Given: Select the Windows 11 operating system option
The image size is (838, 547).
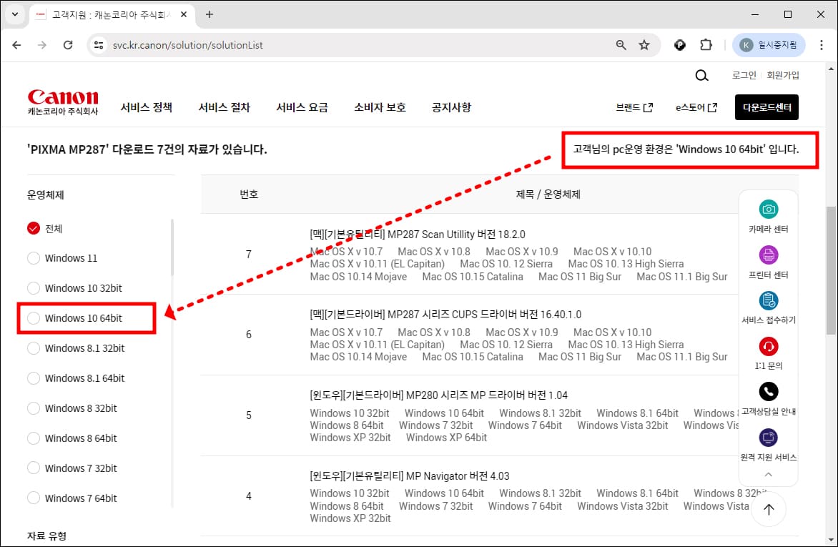Looking at the screenshot, I should click(x=34, y=258).
